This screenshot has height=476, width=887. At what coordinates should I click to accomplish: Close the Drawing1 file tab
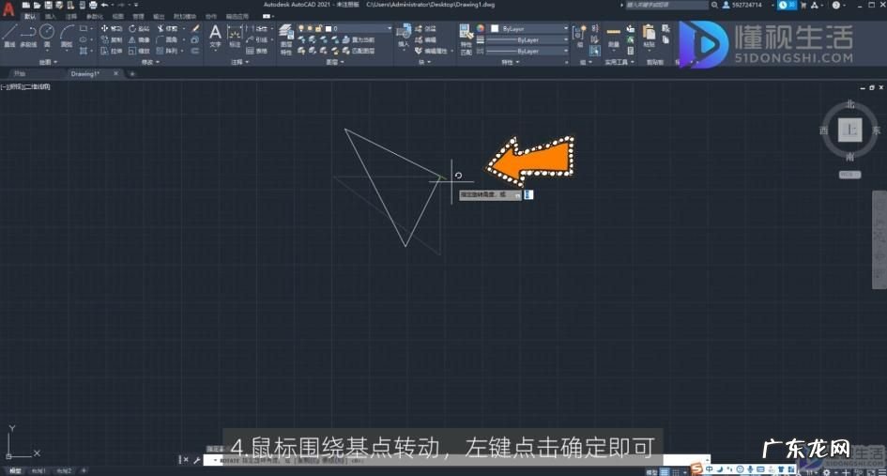click(x=116, y=73)
